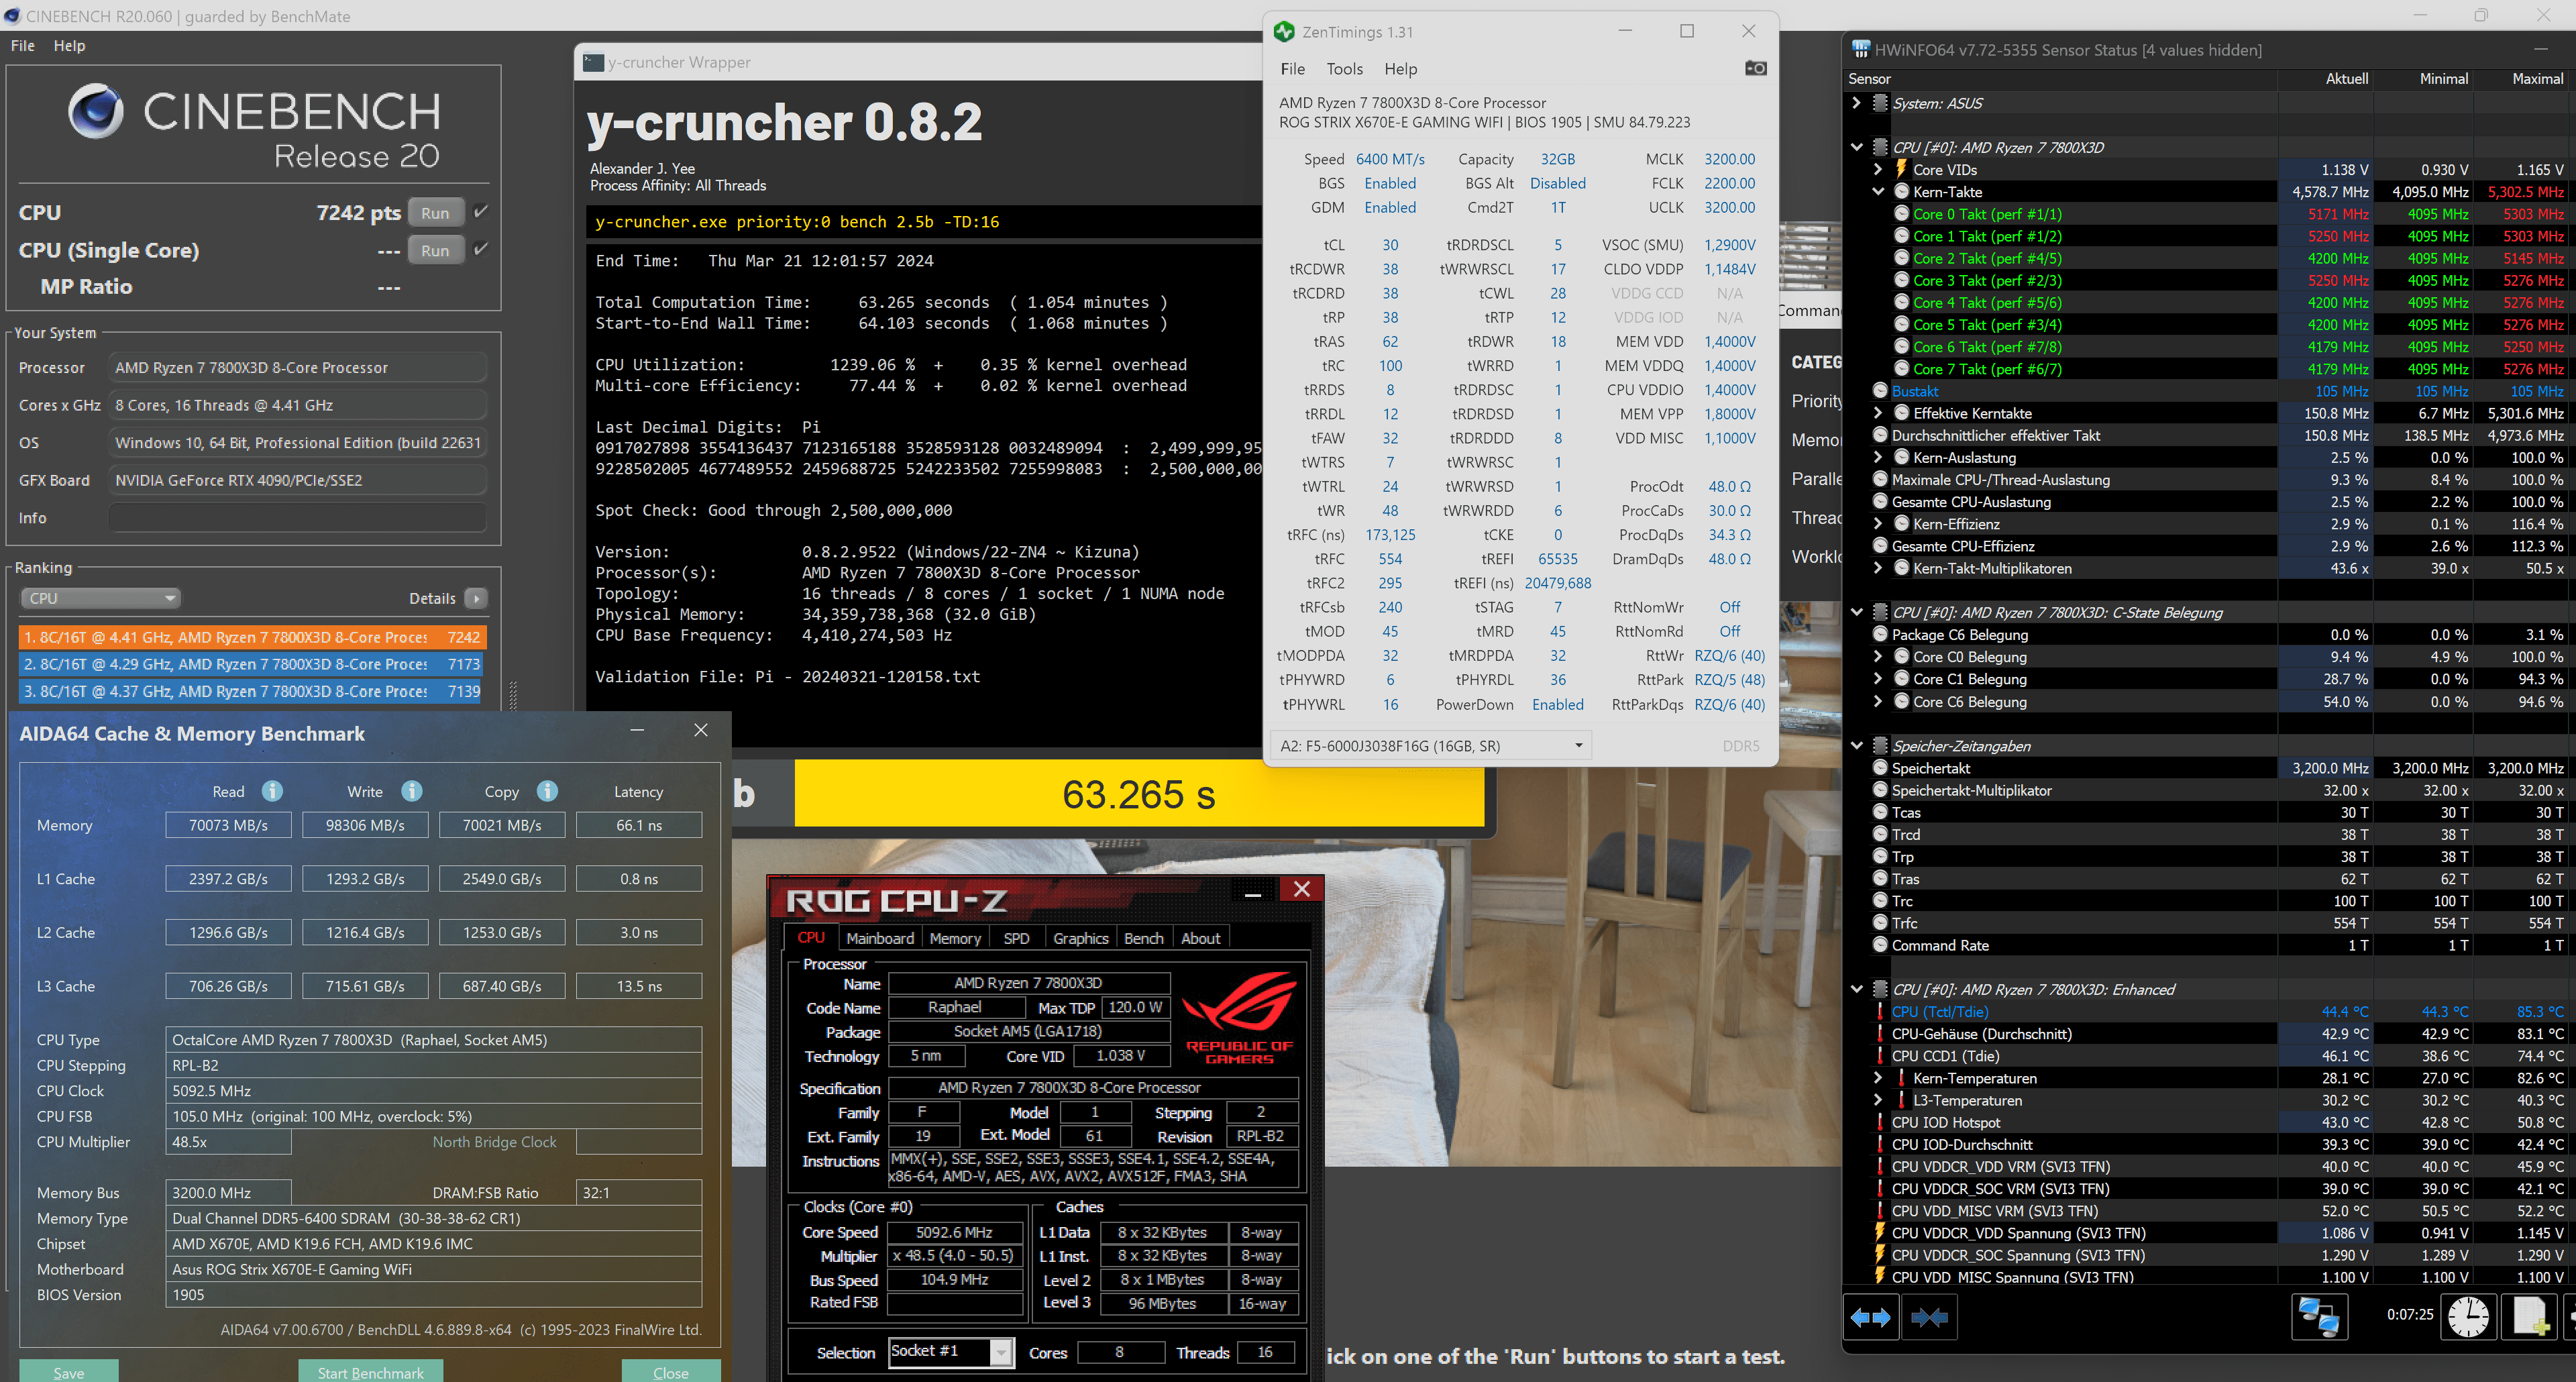Click the ZenTimings Speed value 6400 MT/s
This screenshot has height=1382, width=2576.
pos(1390,159)
